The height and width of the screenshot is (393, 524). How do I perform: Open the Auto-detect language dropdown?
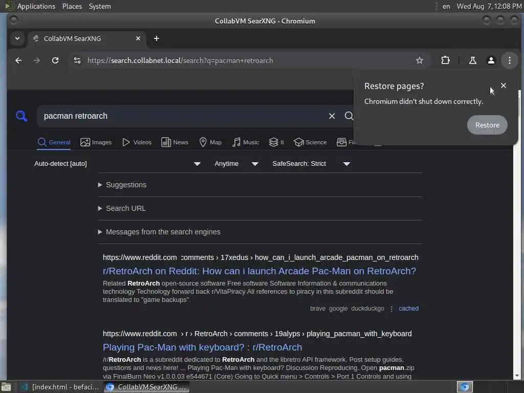117,164
